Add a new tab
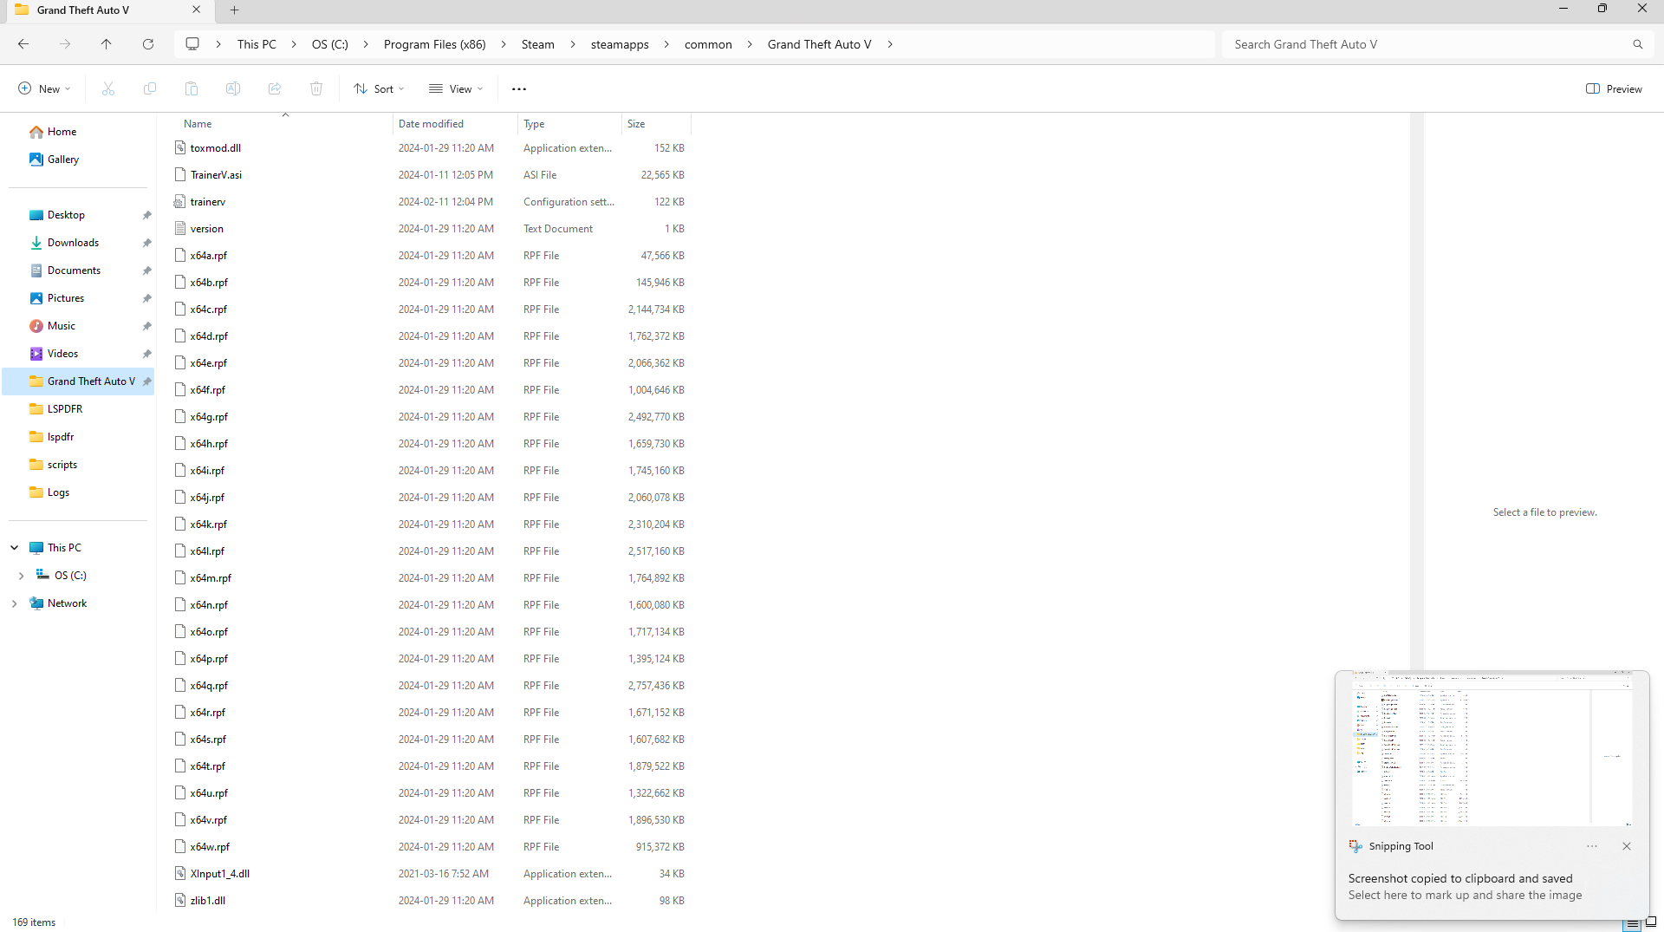The width and height of the screenshot is (1664, 932). pyautogui.click(x=235, y=10)
